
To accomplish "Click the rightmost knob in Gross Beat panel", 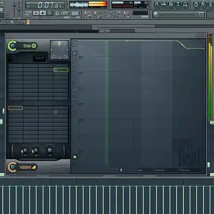I will [x=50, y=150].
